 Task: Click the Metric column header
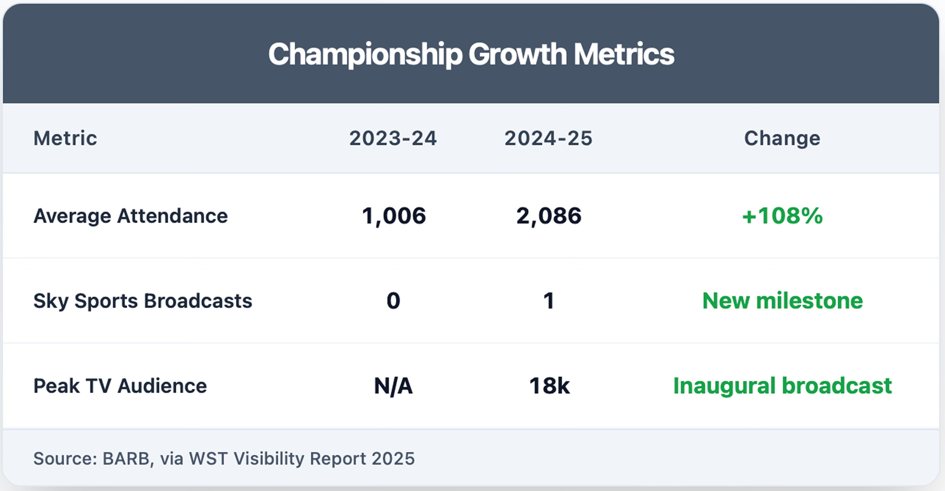65,139
